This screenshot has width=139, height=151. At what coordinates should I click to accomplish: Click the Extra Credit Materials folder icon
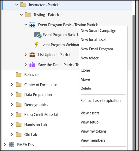[19, 115]
